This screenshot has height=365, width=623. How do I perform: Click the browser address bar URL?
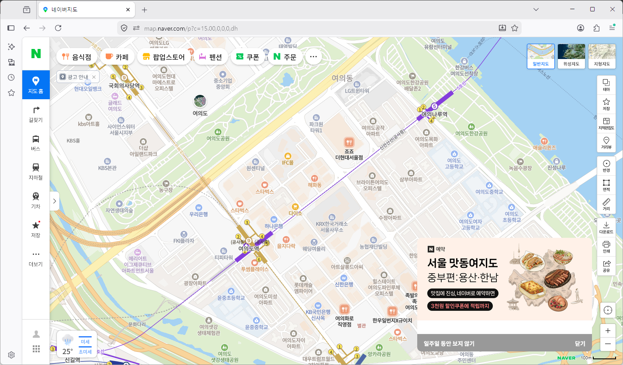[191, 28]
